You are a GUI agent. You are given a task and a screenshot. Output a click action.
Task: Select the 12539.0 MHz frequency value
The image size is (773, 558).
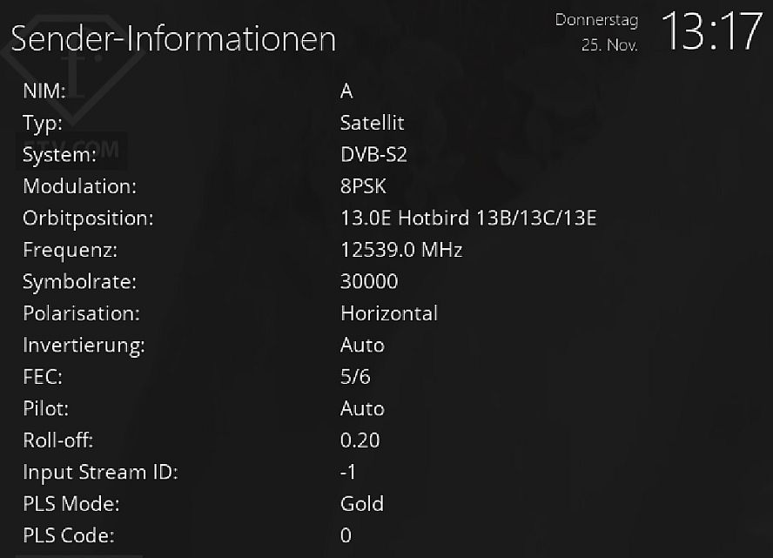(401, 250)
